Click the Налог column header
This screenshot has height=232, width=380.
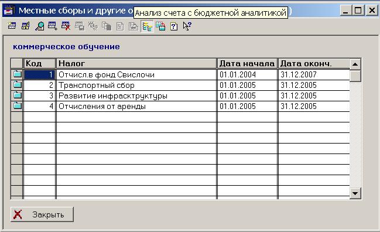(x=136, y=63)
